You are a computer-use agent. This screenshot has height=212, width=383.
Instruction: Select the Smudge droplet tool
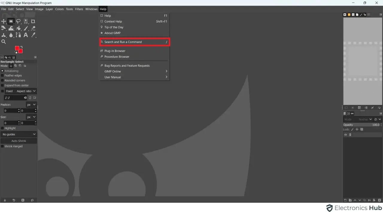(x=11, y=35)
